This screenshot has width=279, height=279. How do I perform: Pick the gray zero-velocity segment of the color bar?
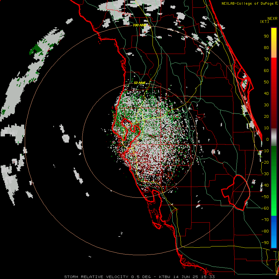(x=274, y=137)
